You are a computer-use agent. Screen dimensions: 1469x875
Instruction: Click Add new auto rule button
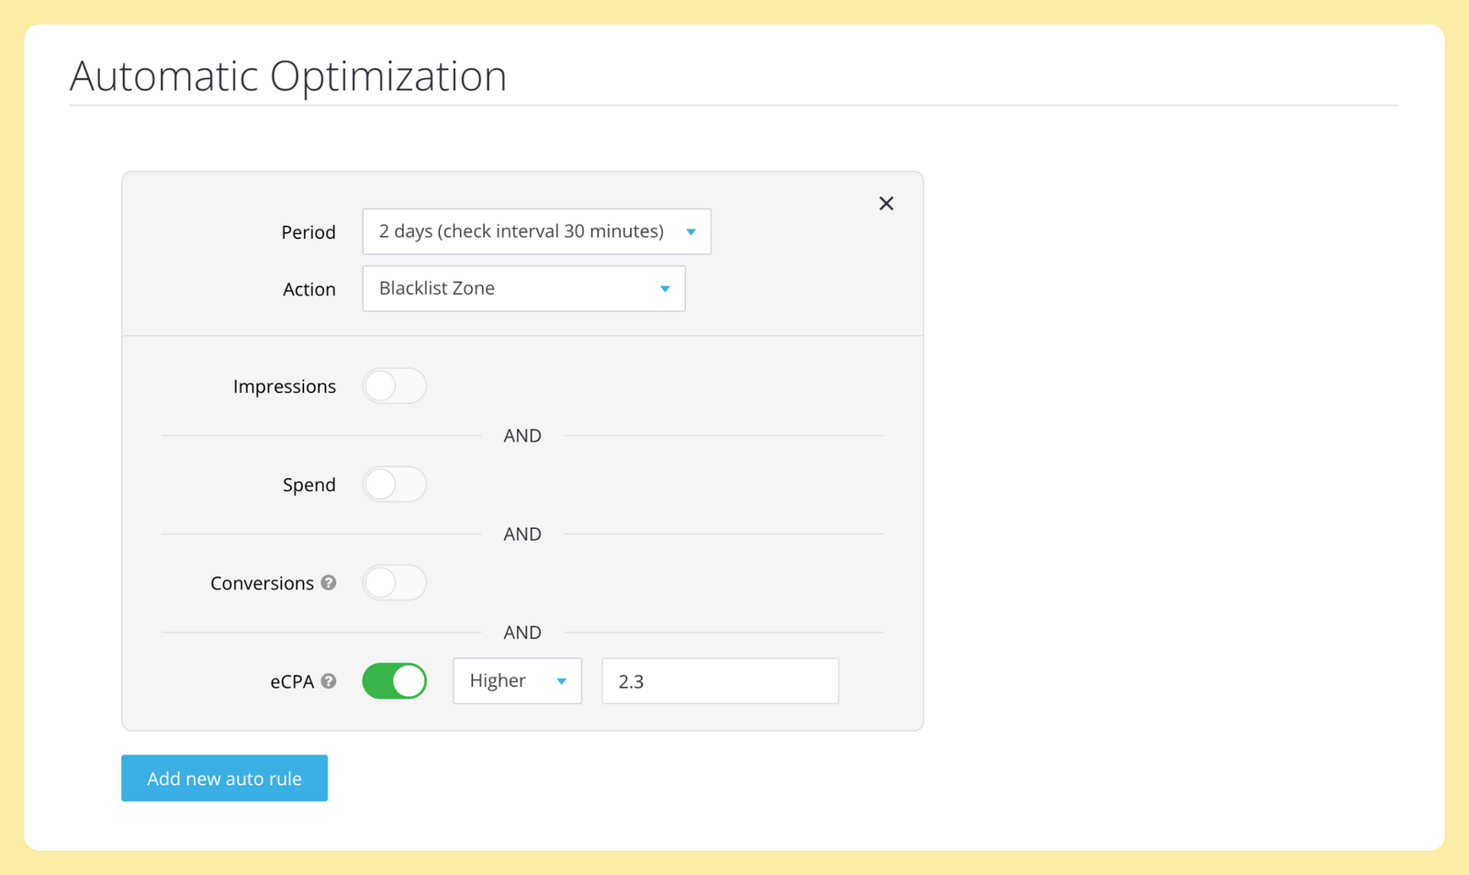pyautogui.click(x=224, y=778)
